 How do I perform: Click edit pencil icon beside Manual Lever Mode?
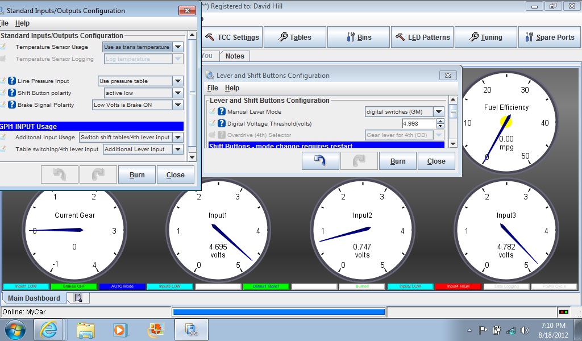(x=212, y=111)
